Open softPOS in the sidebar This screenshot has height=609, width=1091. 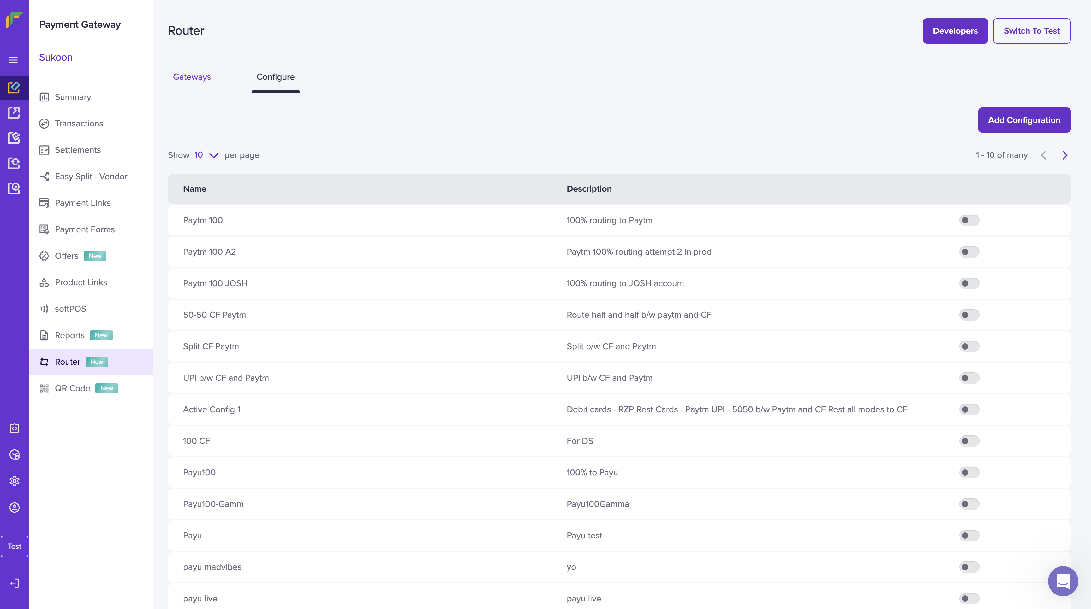70,309
